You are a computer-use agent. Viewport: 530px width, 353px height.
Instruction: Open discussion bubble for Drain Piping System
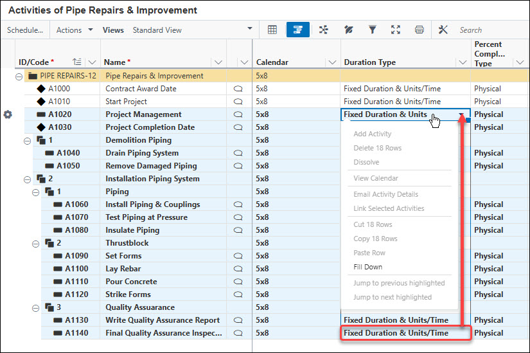coord(238,153)
